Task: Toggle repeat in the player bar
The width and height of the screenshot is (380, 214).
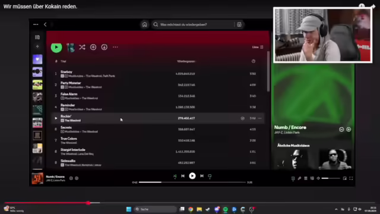Action: (x=210, y=176)
